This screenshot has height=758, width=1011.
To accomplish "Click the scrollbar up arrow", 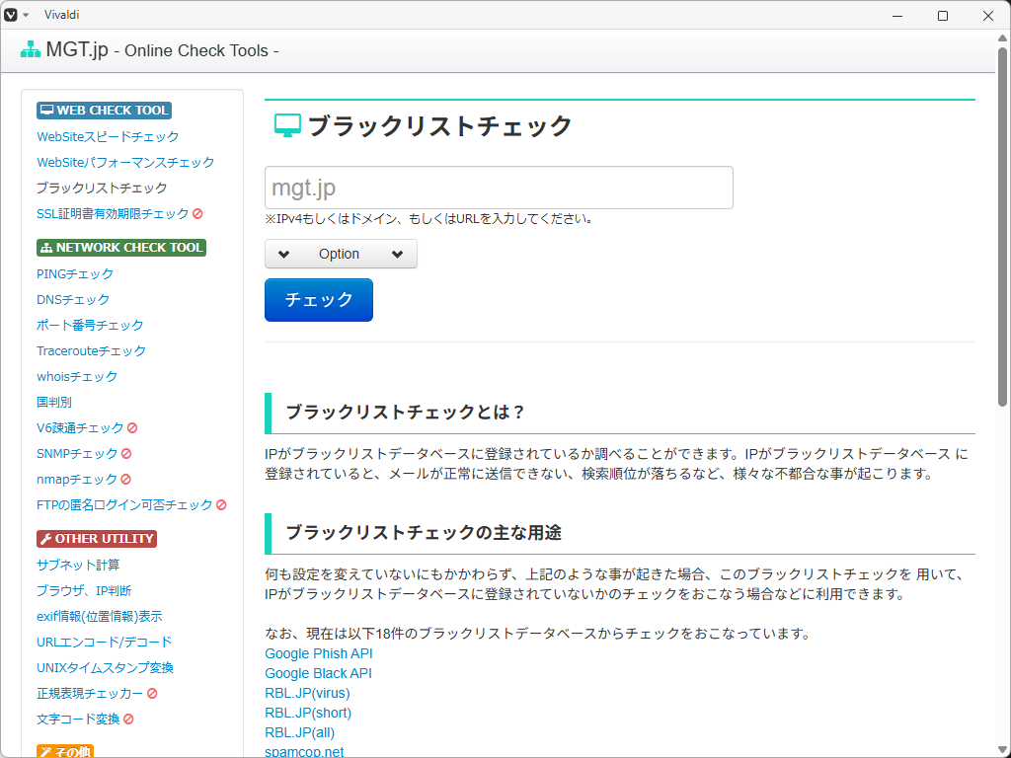I will [1003, 38].
